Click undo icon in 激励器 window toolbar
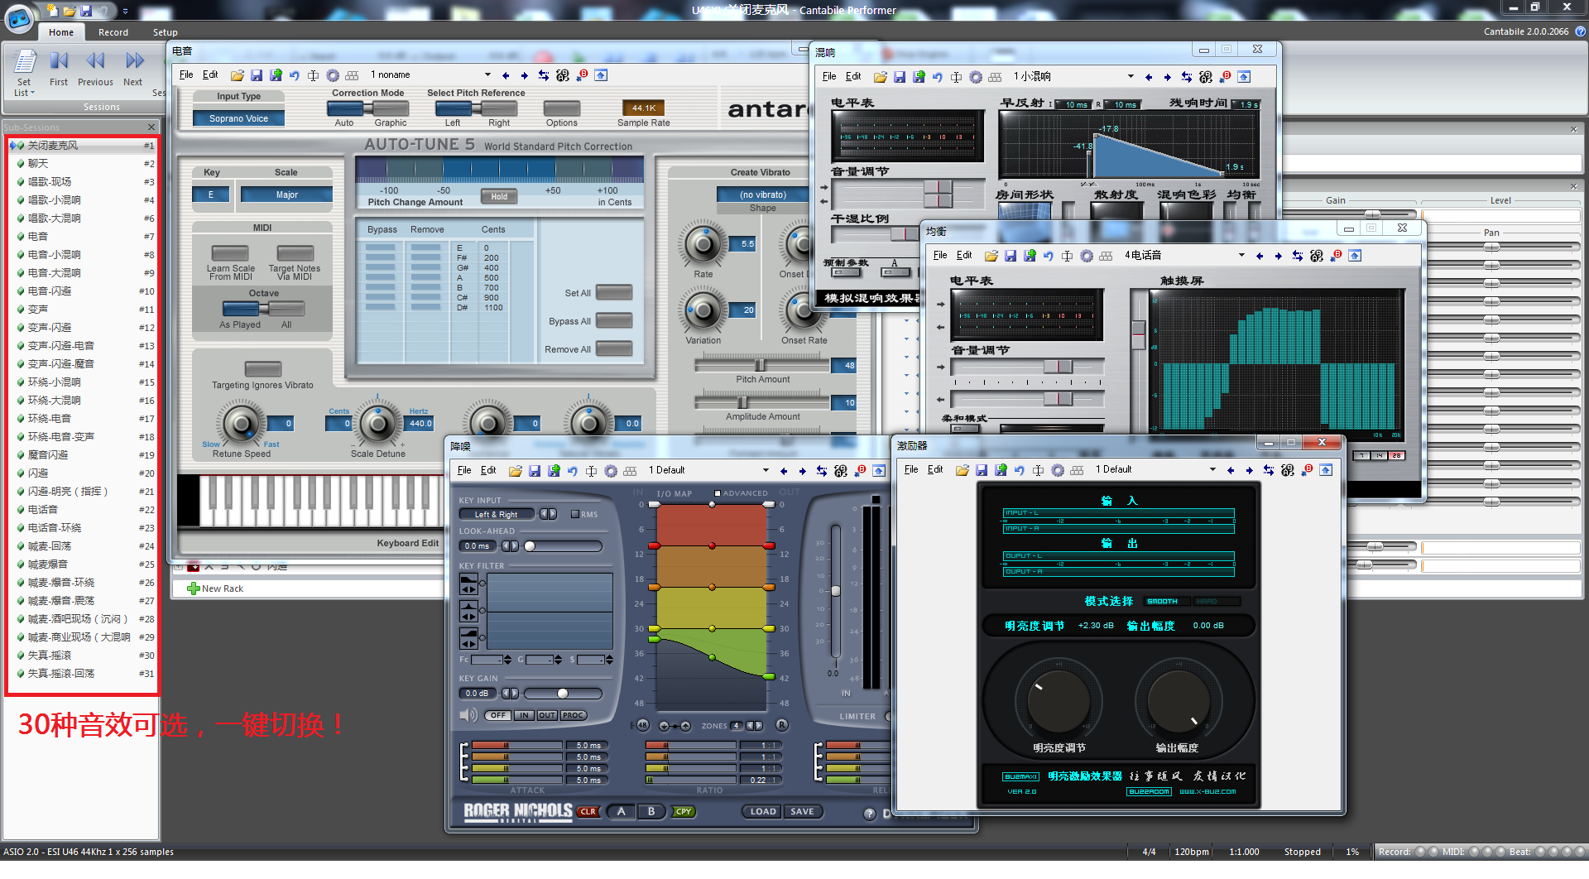Viewport: 1589px width, 879px height. pos(1019,470)
